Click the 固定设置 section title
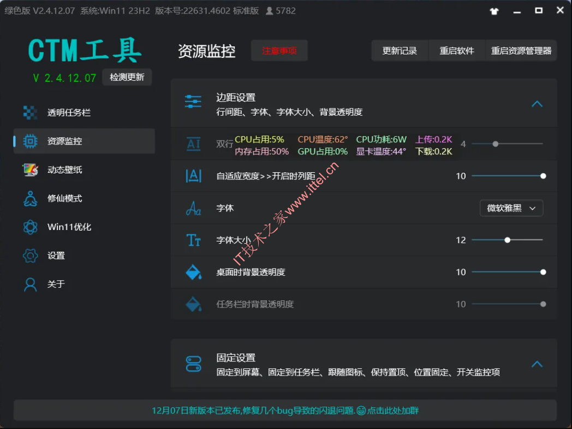Image resolution: width=572 pixels, height=429 pixels. point(236,358)
